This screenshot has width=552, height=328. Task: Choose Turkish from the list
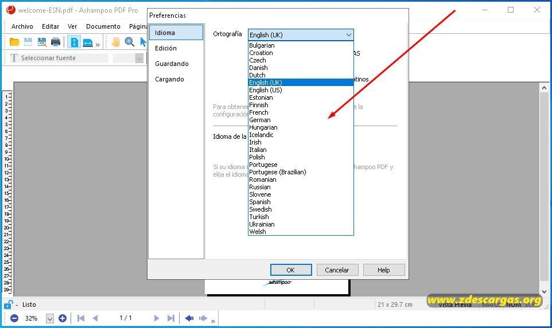[x=301, y=217]
